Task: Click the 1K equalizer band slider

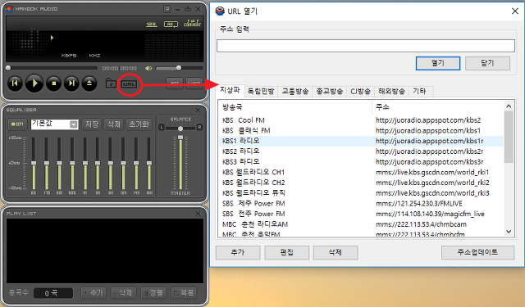Action: pos(85,163)
